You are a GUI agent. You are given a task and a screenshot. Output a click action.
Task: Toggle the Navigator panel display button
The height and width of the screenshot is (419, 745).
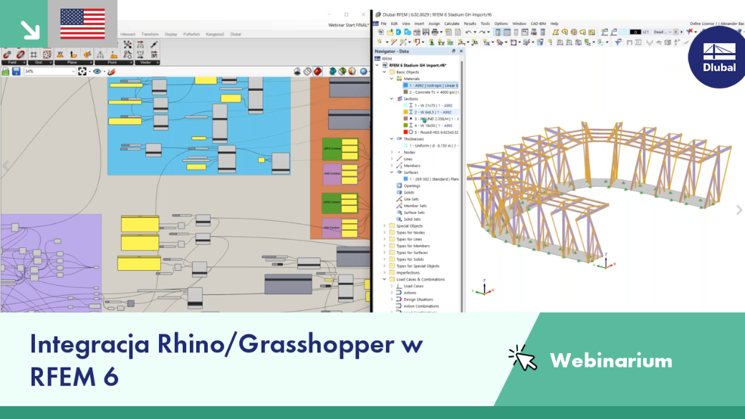pos(498,32)
